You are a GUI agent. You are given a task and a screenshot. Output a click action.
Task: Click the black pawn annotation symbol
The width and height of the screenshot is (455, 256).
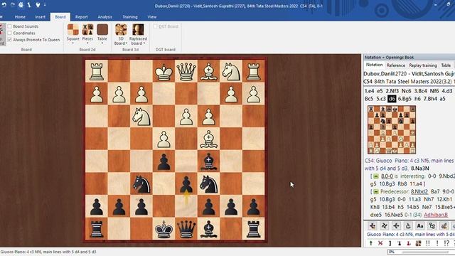(400, 243)
